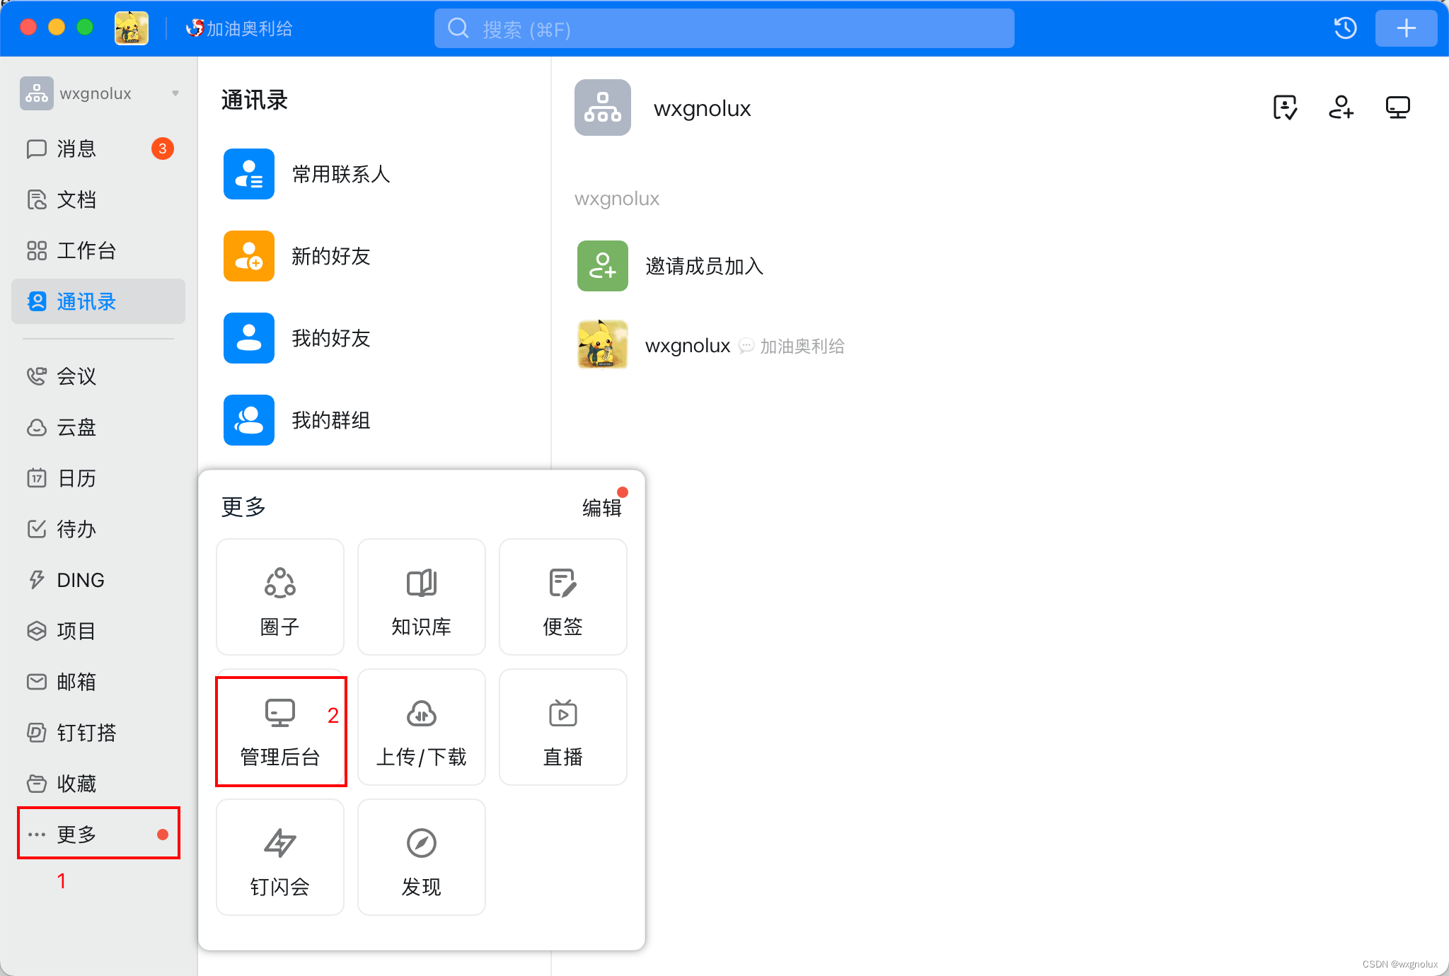
Task: Focus the 搜索 search field
Action: [724, 29]
